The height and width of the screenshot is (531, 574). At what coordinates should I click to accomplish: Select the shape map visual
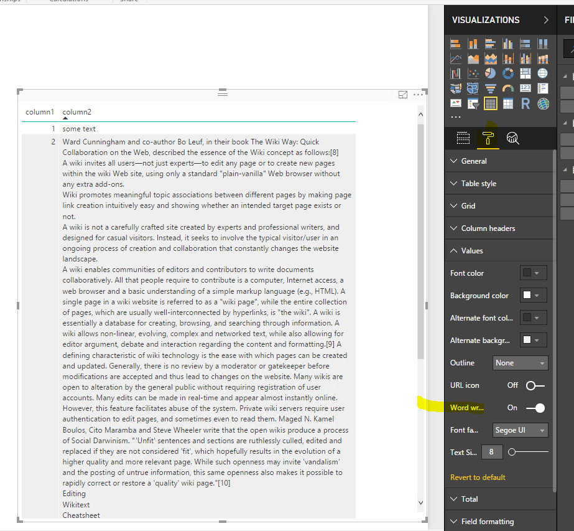point(473,88)
